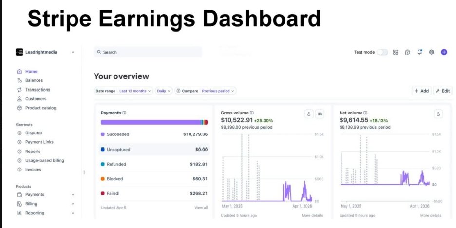Click the Gross volume info icon
Screen dimensions: 456x228
click(x=252, y=113)
